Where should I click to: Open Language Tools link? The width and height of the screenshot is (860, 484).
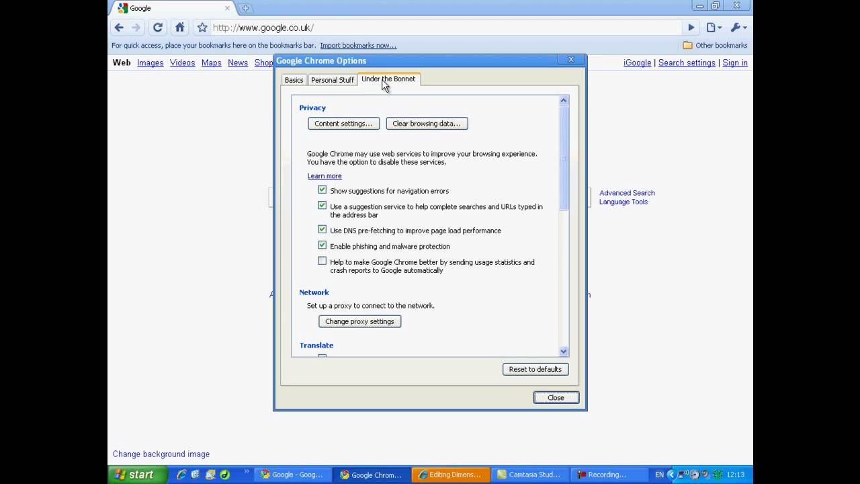pos(623,202)
